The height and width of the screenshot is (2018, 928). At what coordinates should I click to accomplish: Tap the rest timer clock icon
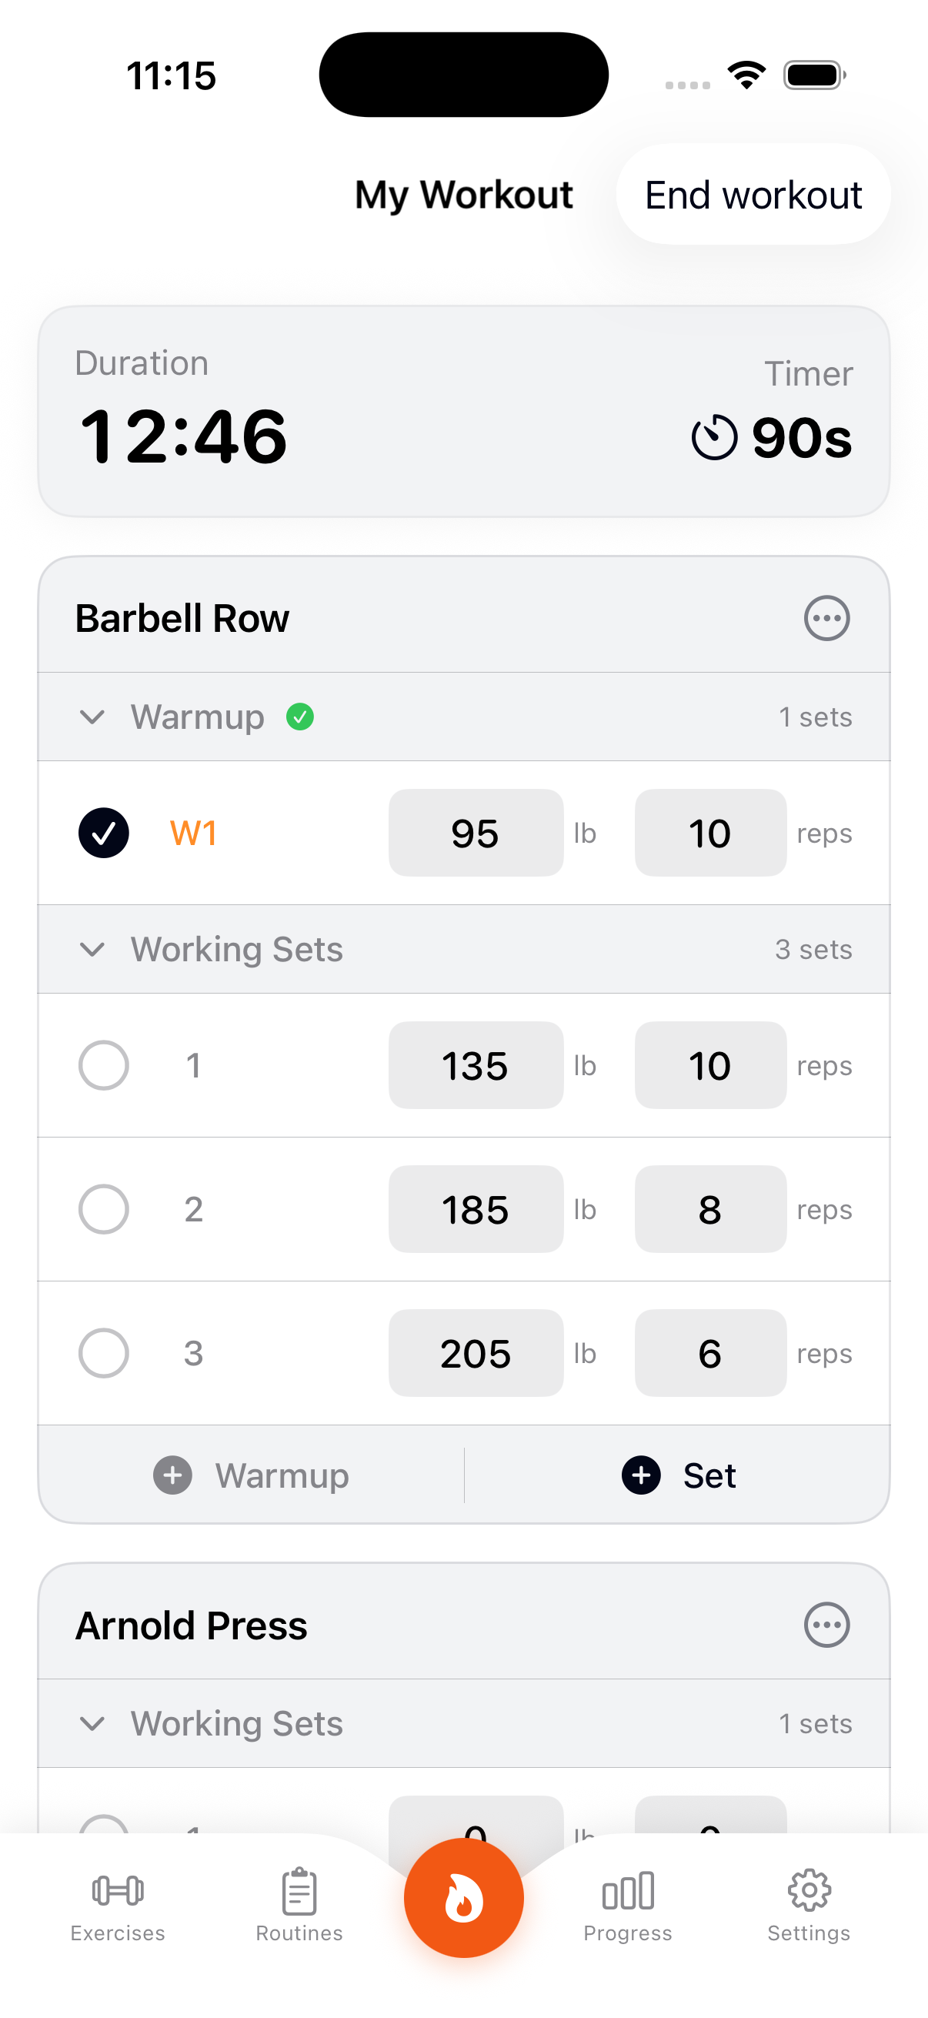(x=713, y=437)
